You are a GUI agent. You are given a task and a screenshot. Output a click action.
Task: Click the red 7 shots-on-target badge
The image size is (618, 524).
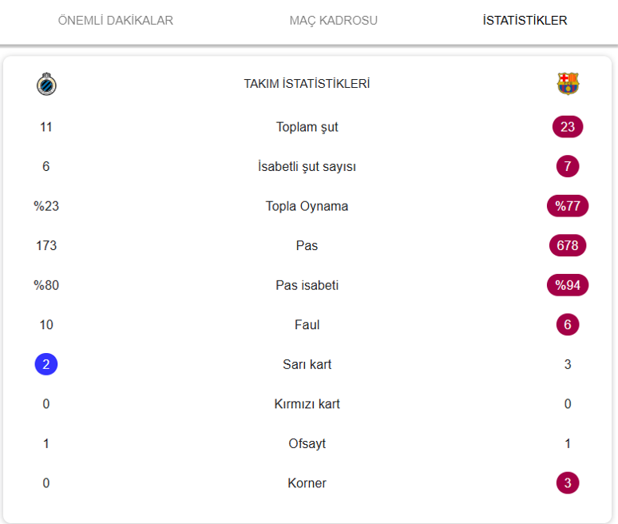click(568, 166)
